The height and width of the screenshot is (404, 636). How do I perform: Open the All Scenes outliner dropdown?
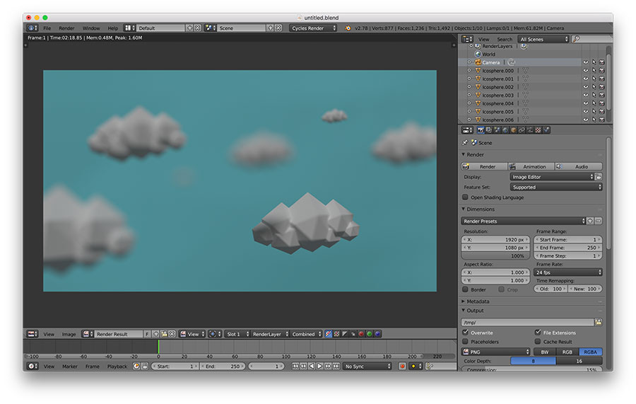543,39
